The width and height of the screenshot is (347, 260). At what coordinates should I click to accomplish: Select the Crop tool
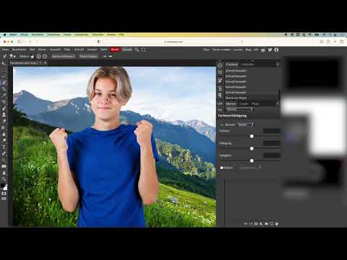click(x=4, y=90)
